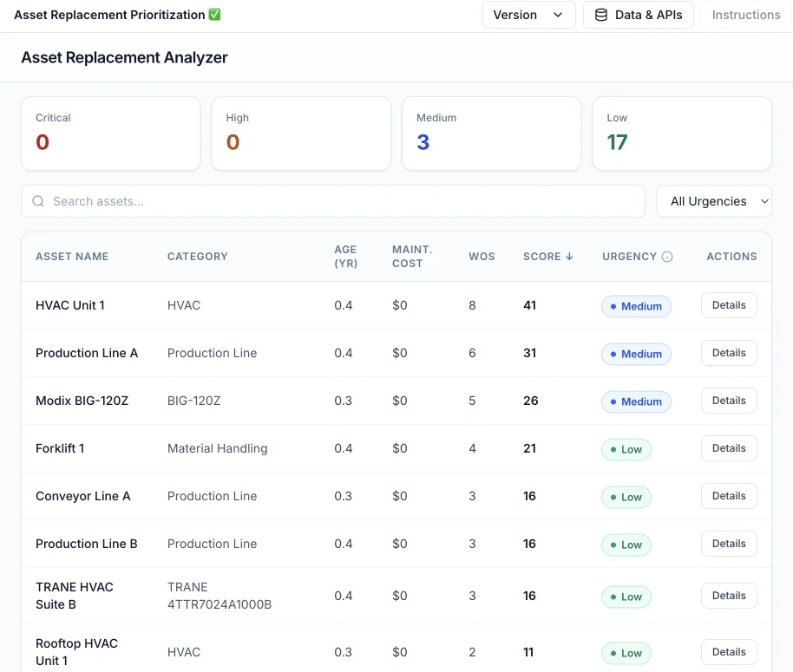Select the Medium summary card
The width and height of the screenshot is (793, 672).
[491, 133]
